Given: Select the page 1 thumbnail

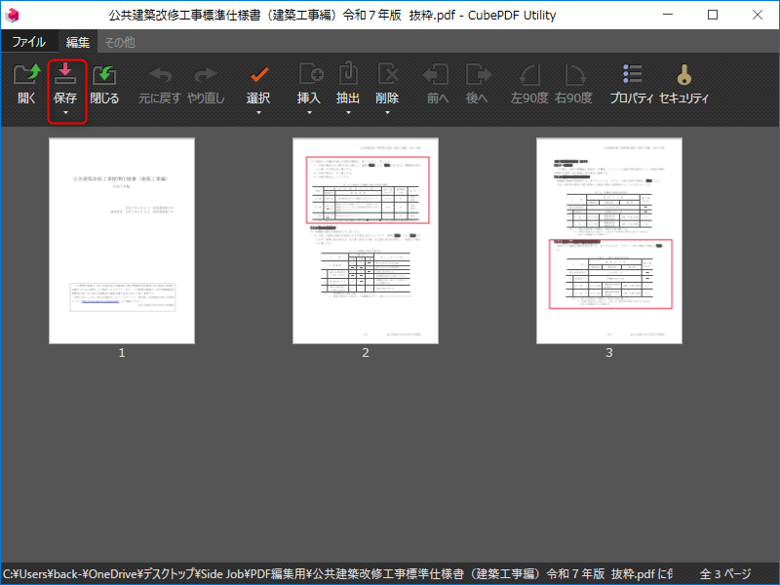Looking at the screenshot, I should click(x=122, y=241).
